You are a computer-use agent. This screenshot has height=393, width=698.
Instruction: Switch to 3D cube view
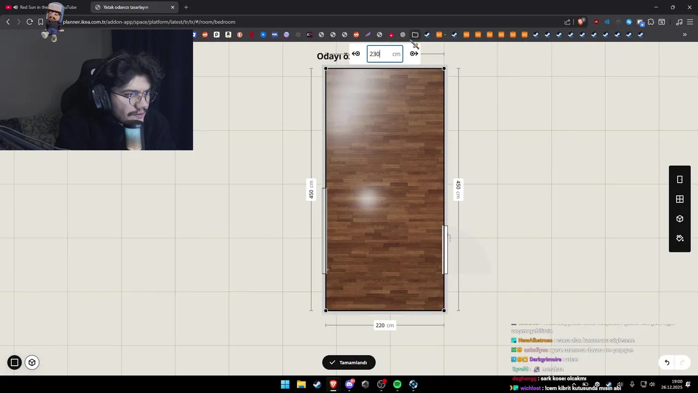[x=32, y=362]
